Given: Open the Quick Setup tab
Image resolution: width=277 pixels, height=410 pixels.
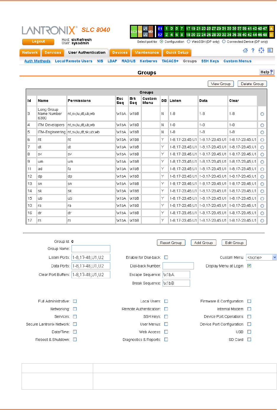Looking at the screenshot, I should (177, 53).
